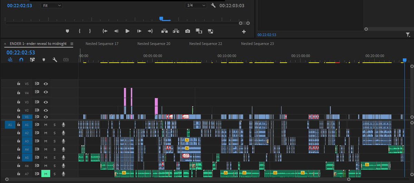Toggle sync lock on track A4
414x183 pixels.
pos(37,149)
